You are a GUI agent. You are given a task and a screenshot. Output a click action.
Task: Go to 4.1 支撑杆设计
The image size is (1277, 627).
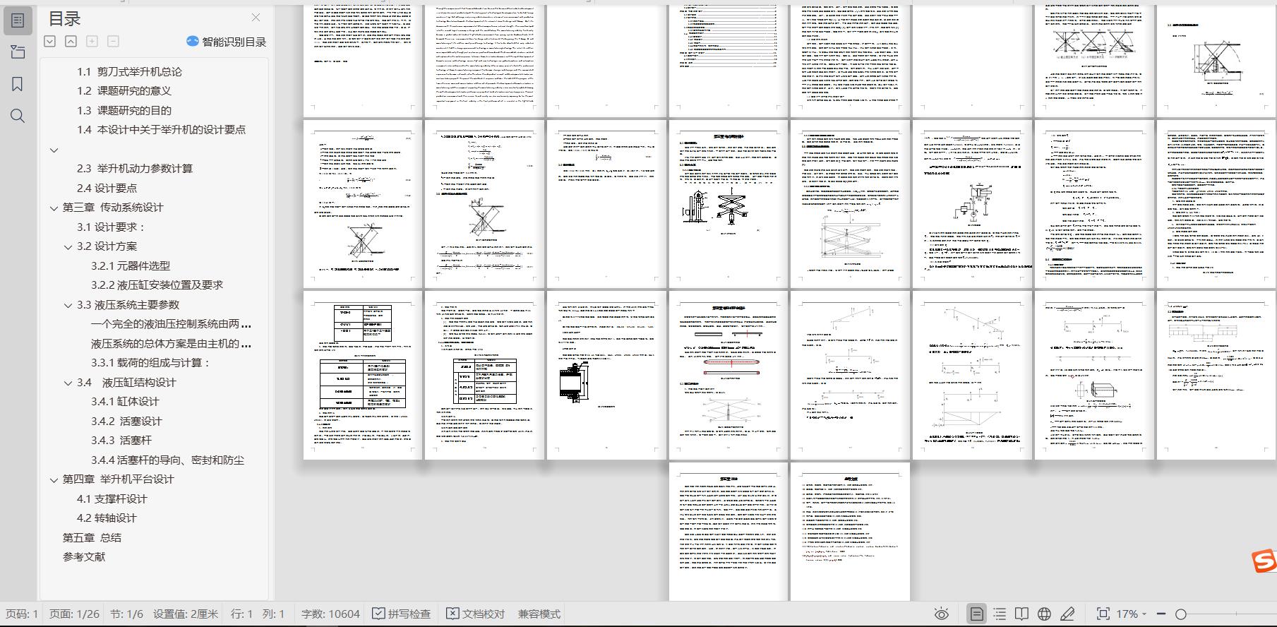click(112, 498)
